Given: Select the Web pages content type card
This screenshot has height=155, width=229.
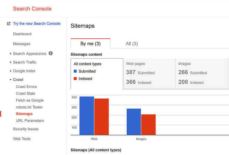Looking at the screenshot, I should 149,74.
